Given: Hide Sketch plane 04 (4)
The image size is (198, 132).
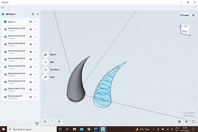Looking at the screenshot, I should click(30, 74).
